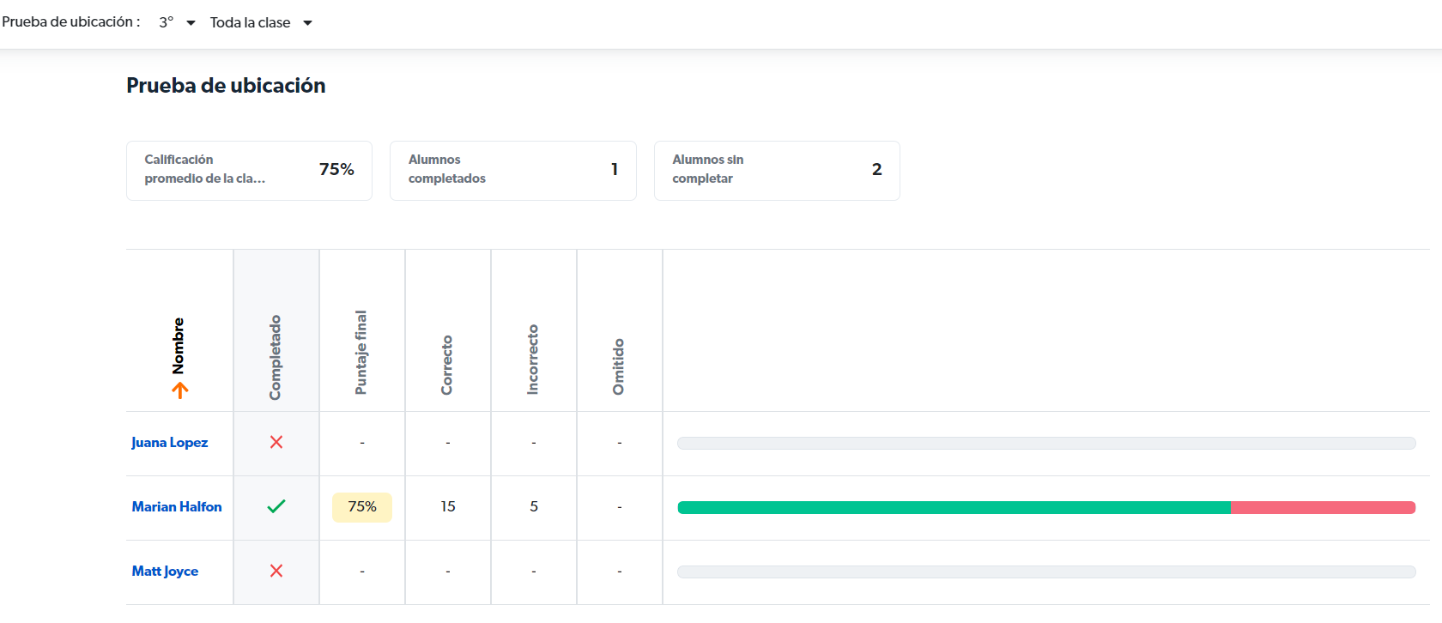Image resolution: width=1442 pixels, height=623 pixels.
Task: Click red X in Juana Lopez row
Action: [x=276, y=442]
